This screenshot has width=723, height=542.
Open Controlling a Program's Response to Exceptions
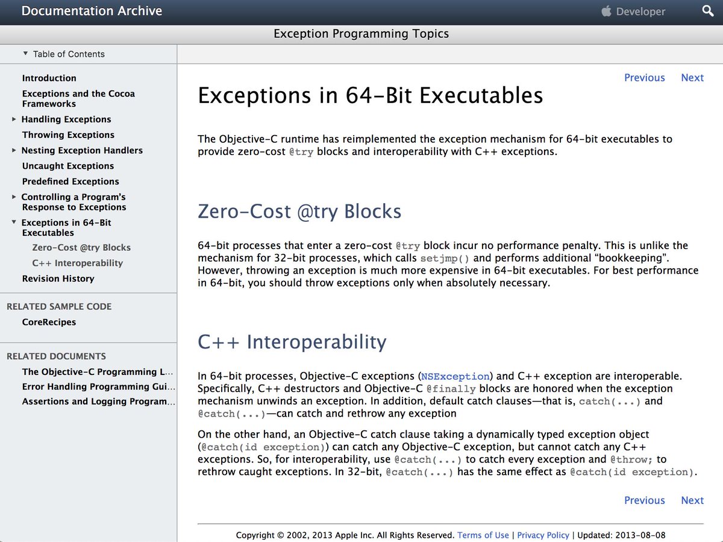[x=74, y=202]
